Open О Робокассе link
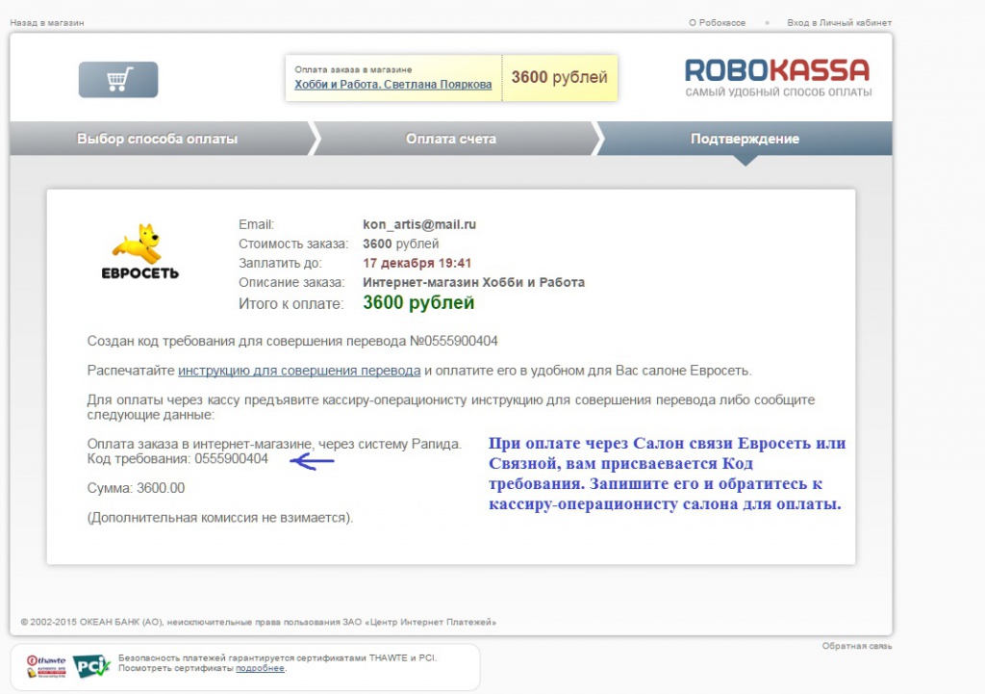This screenshot has height=694, width=985. coord(717,23)
